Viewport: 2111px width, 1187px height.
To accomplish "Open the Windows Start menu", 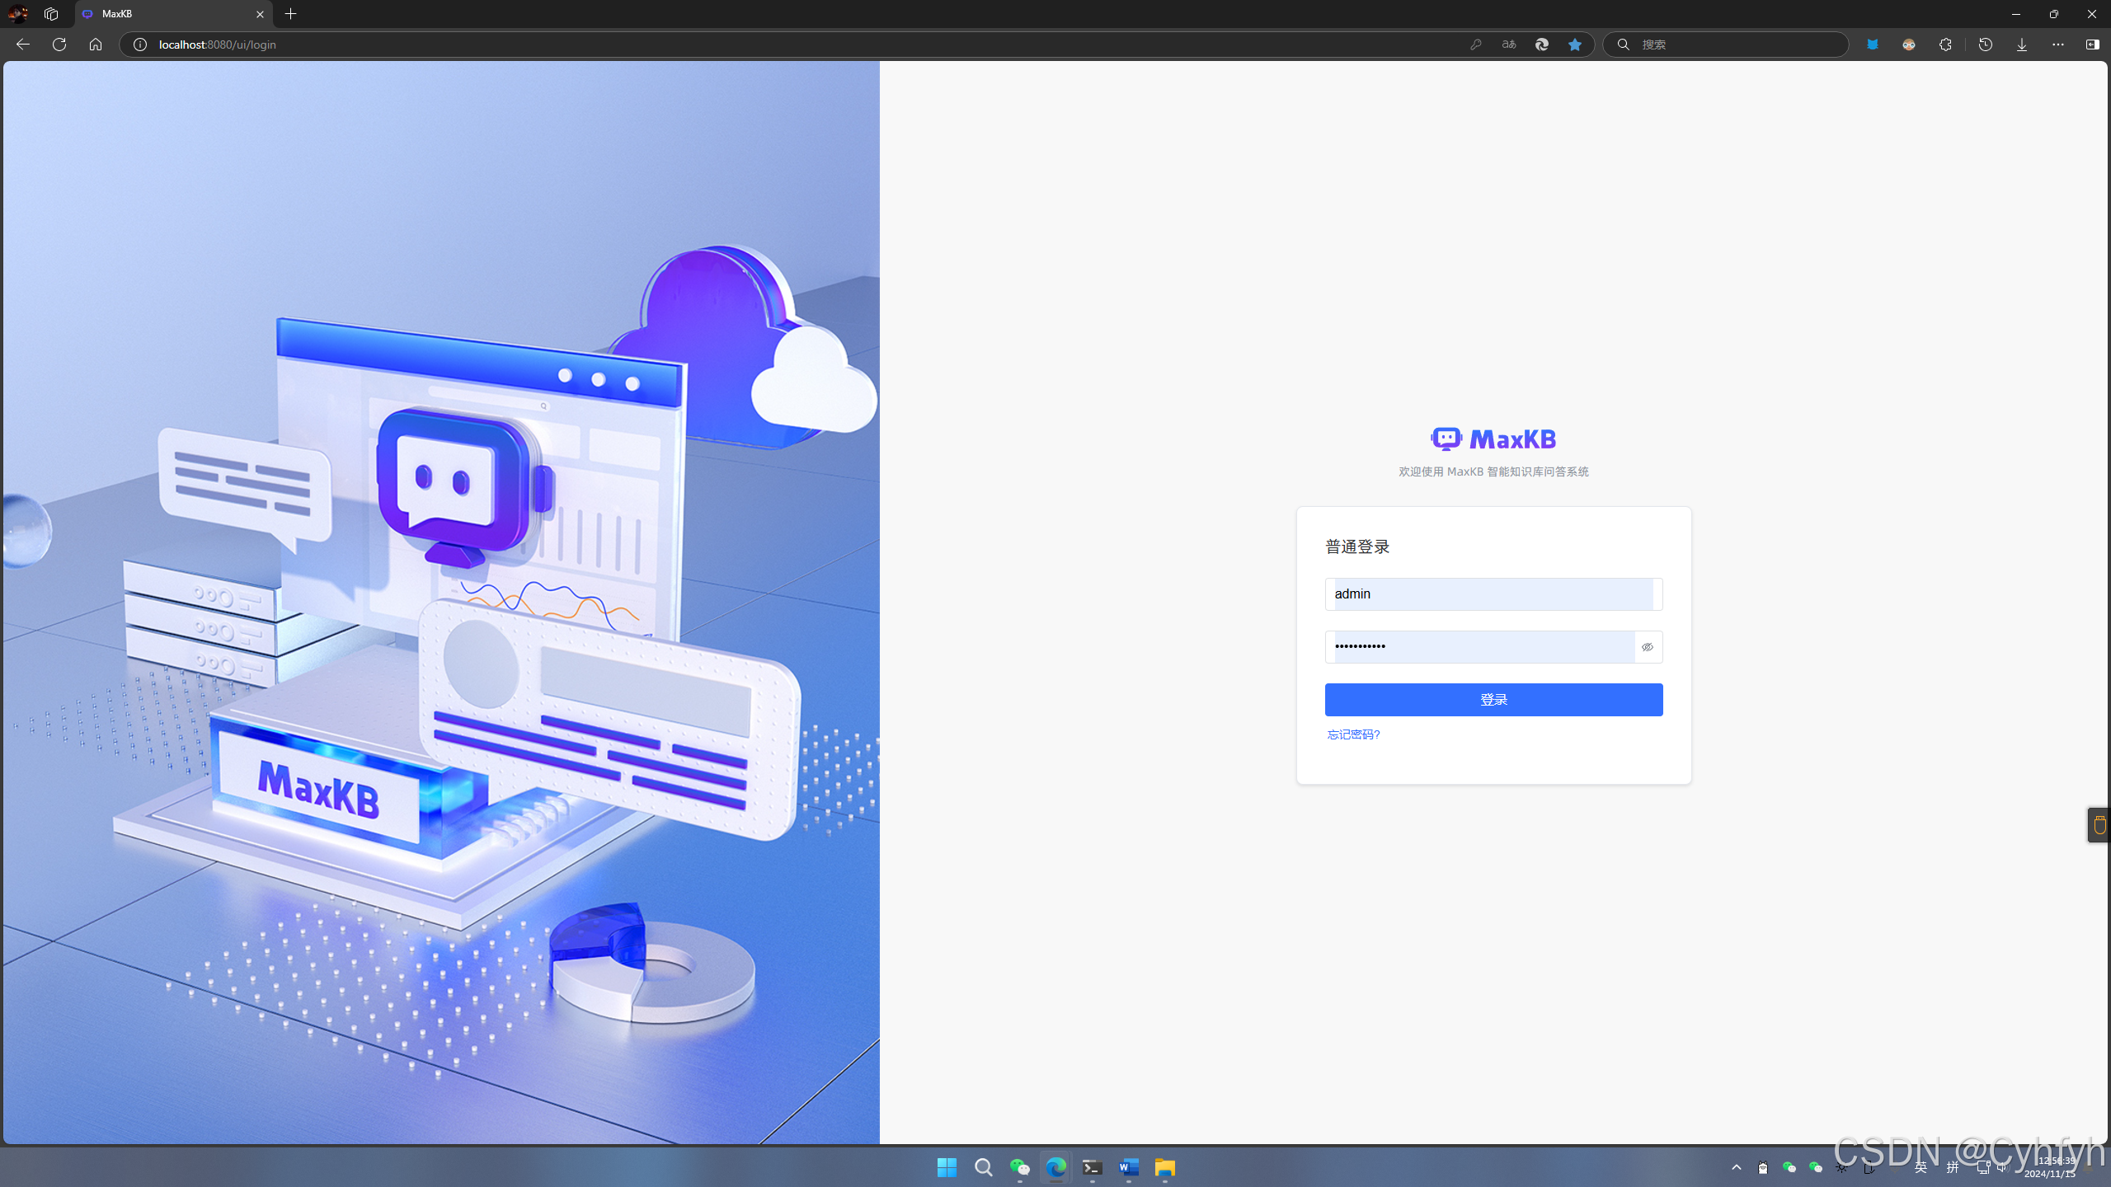I will click(x=947, y=1167).
